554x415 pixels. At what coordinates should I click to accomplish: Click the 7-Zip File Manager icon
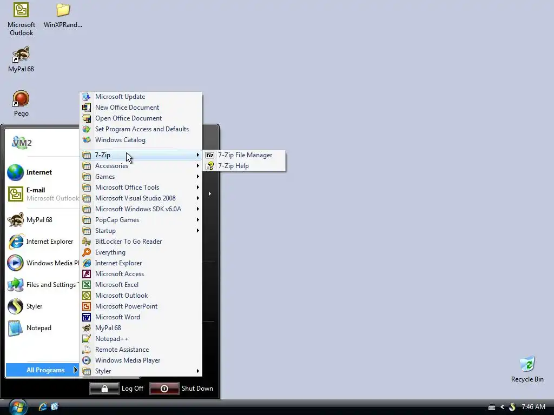click(210, 155)
